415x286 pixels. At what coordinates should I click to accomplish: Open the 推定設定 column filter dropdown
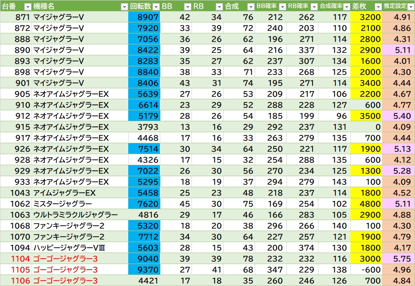point(411,7)
